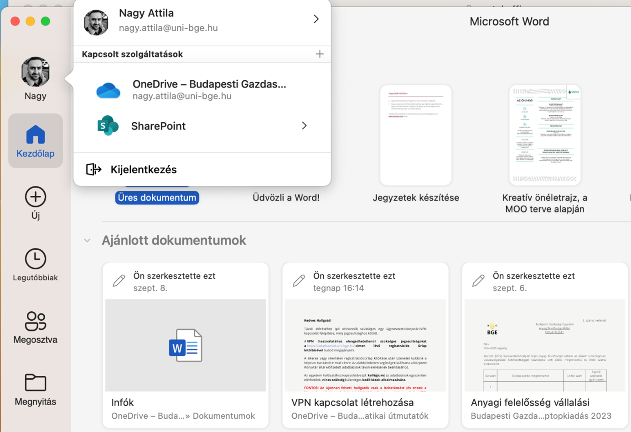The height and width of the screenshot is (432, 631).
Task: Click Anyagi felelősség vállalási title
Action: [x=530, y=402]
